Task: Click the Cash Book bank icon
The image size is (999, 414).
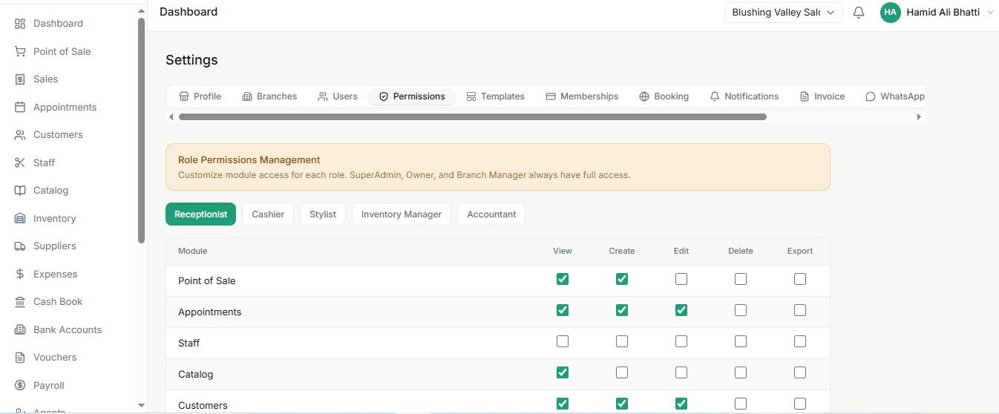Action: pyautogui.click(x=20, y=302)
